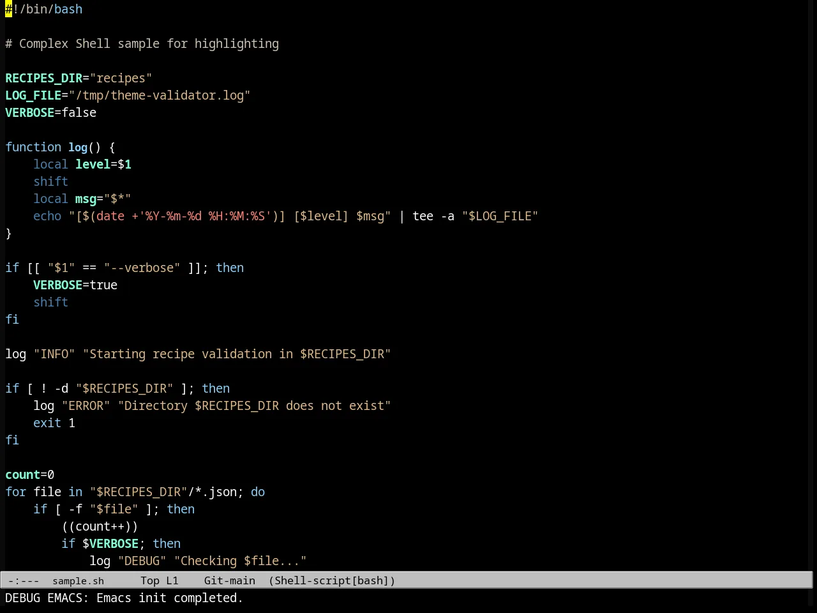This screenshot has height=613, width=817.
Task: Click the "--verbose" string
Action: point(142,268)
